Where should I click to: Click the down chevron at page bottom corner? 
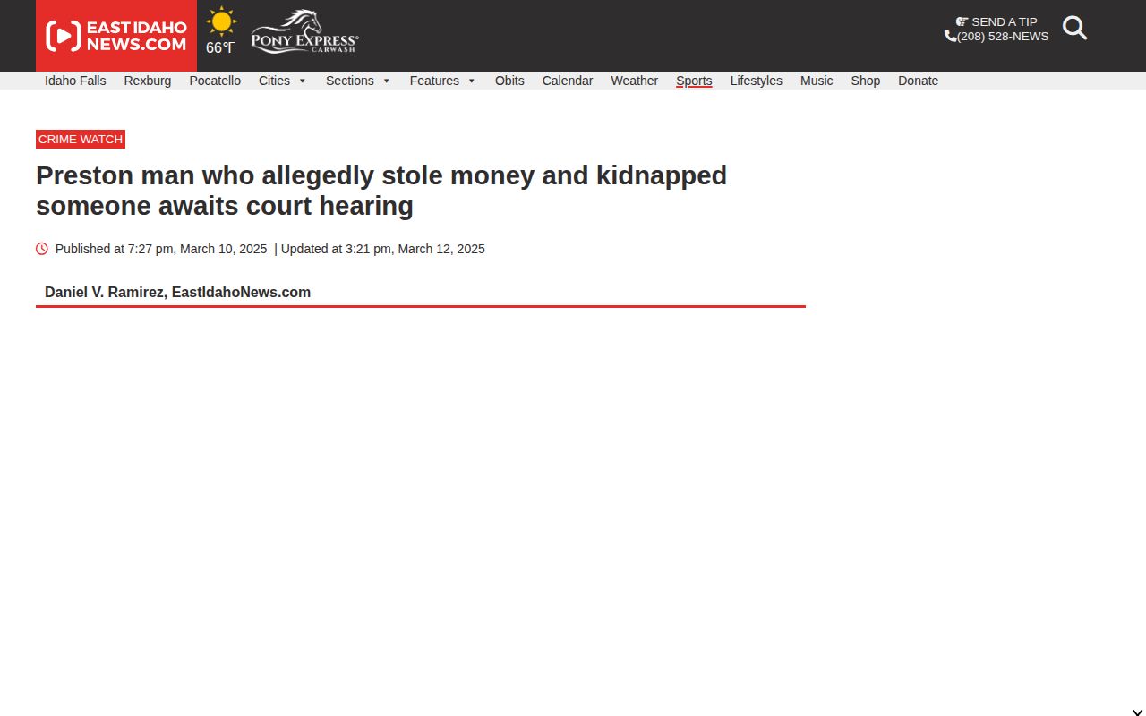1137,712
